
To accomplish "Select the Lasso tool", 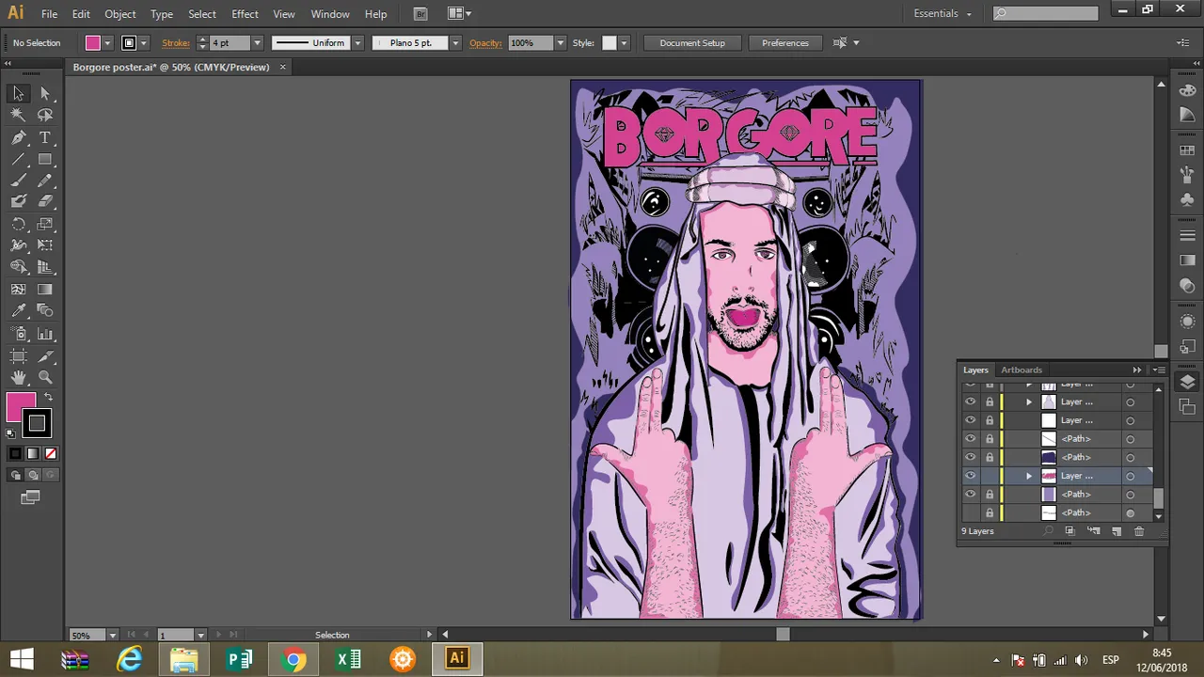I will tap(45, 115).
